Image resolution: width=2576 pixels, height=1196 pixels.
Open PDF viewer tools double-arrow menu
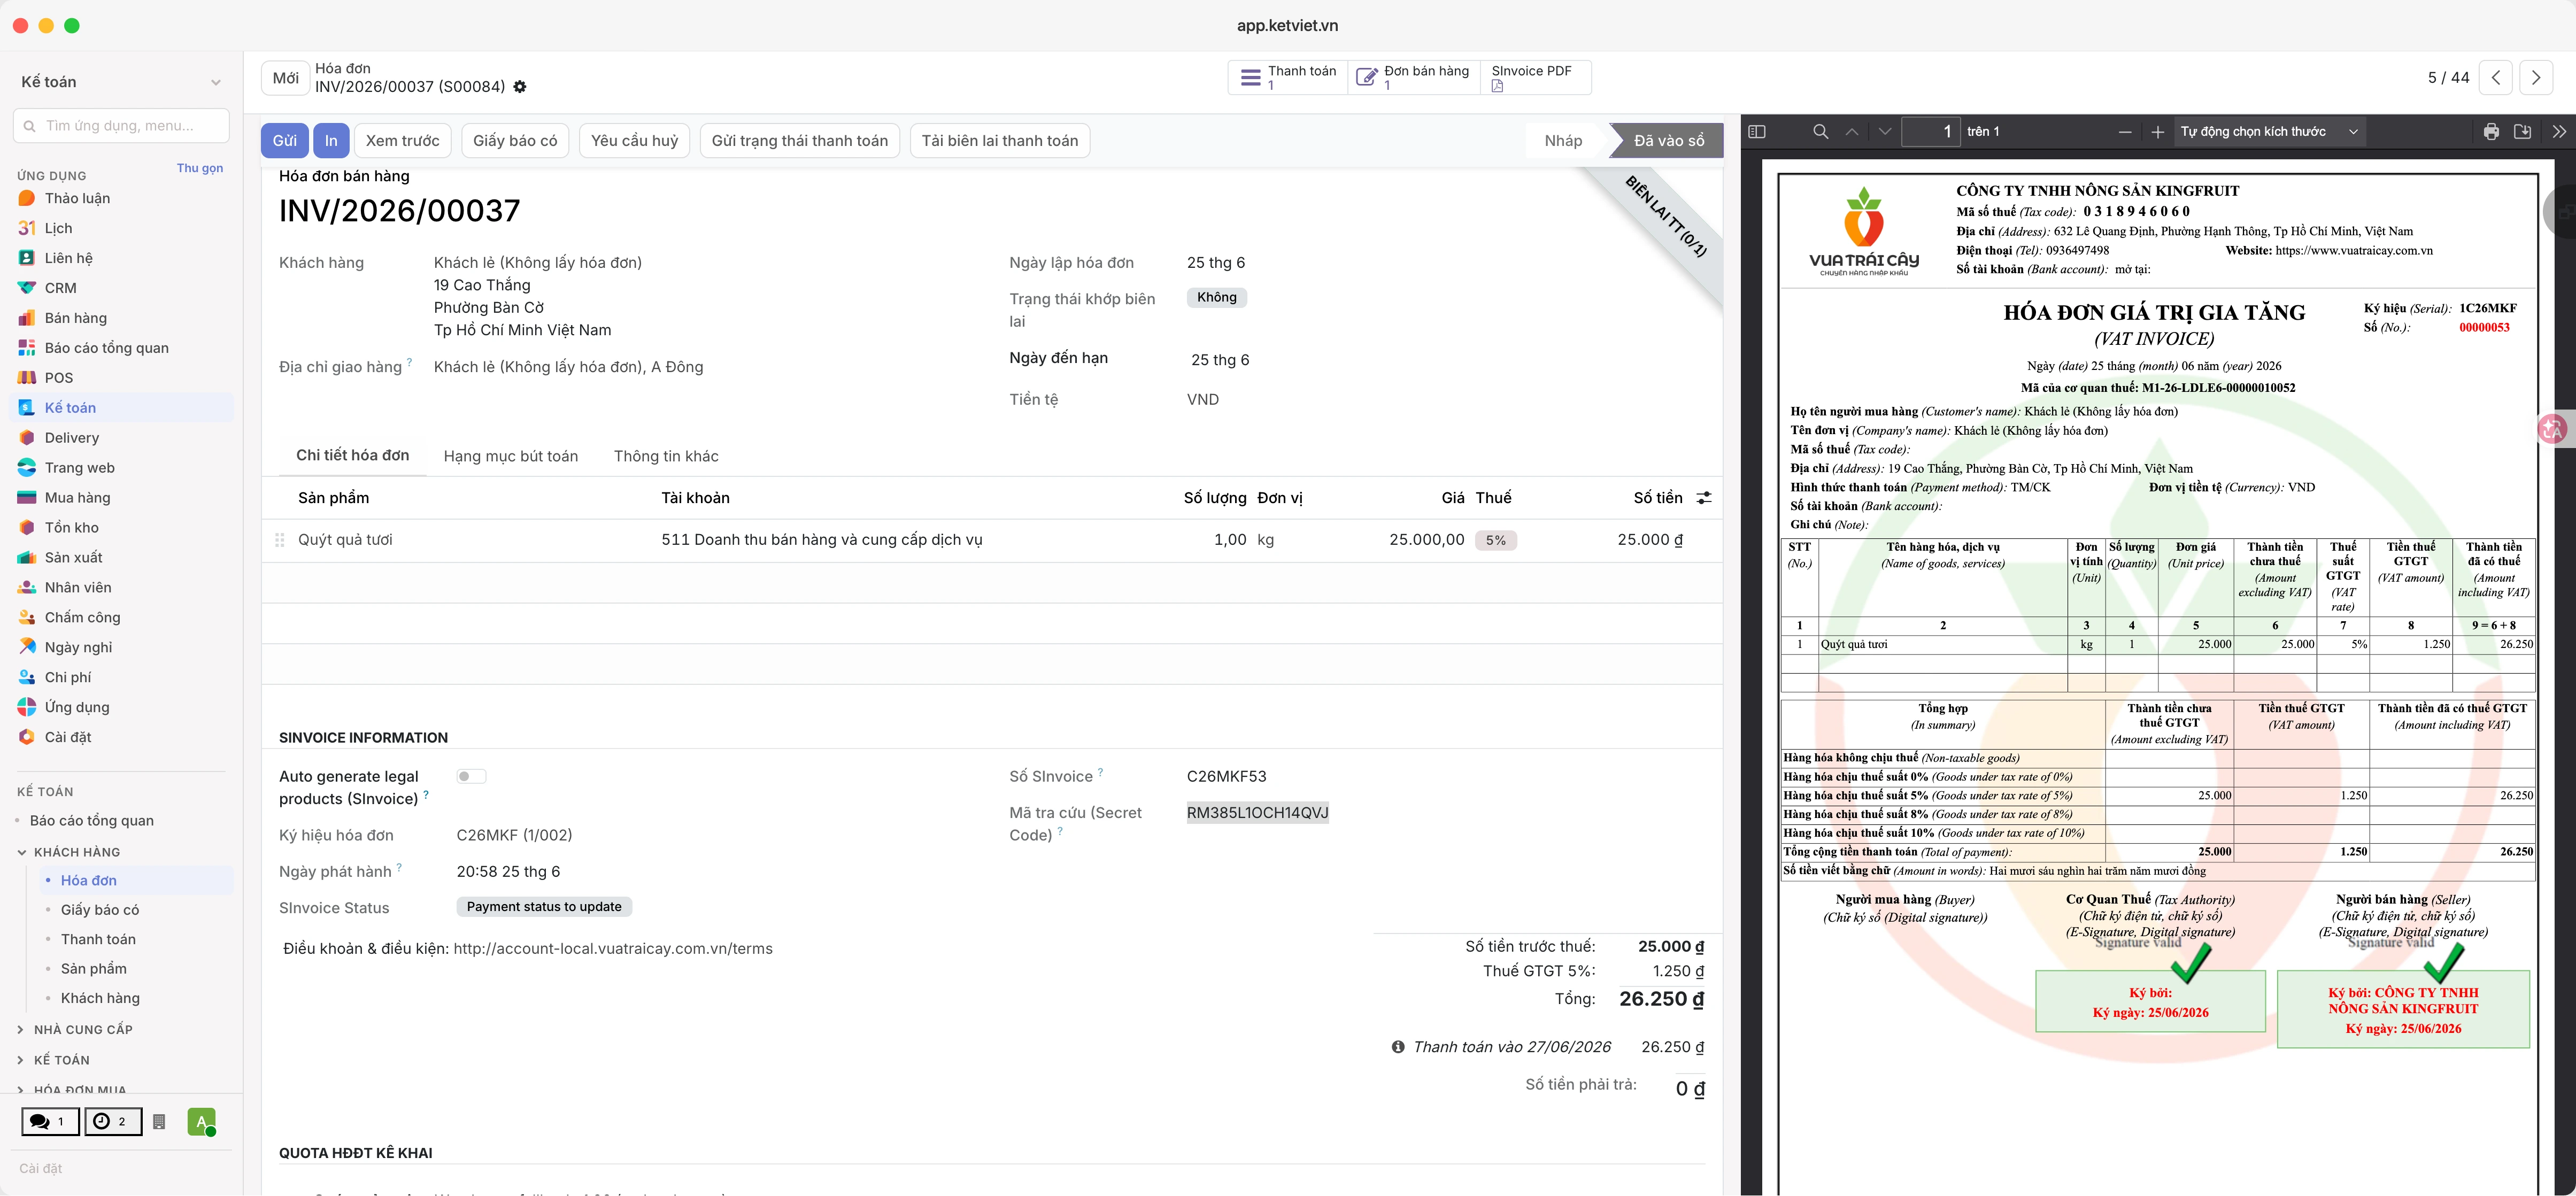(x=2558, y=132)
